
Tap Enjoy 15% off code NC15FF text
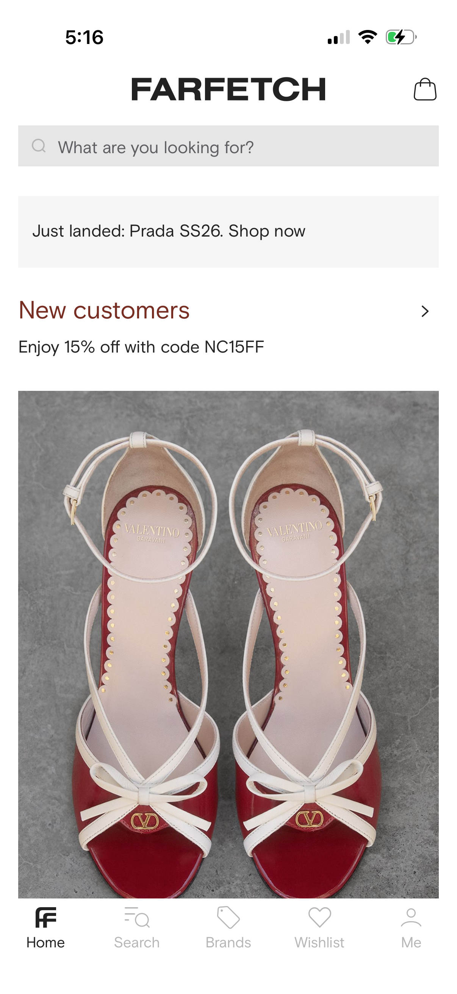(x=141, y=347)
